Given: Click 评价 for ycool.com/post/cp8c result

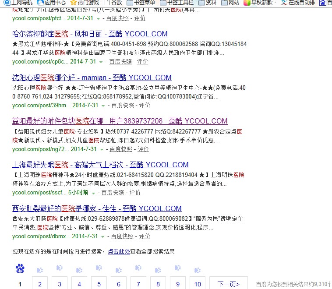Looking at the screenshot, I should point(142,62).
